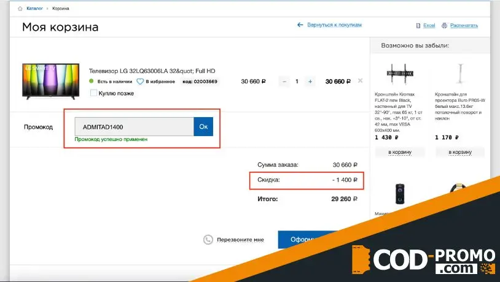Click the Итого total 29 260
The width and height of the screenshot is (500, 282).
click(344, 199)
